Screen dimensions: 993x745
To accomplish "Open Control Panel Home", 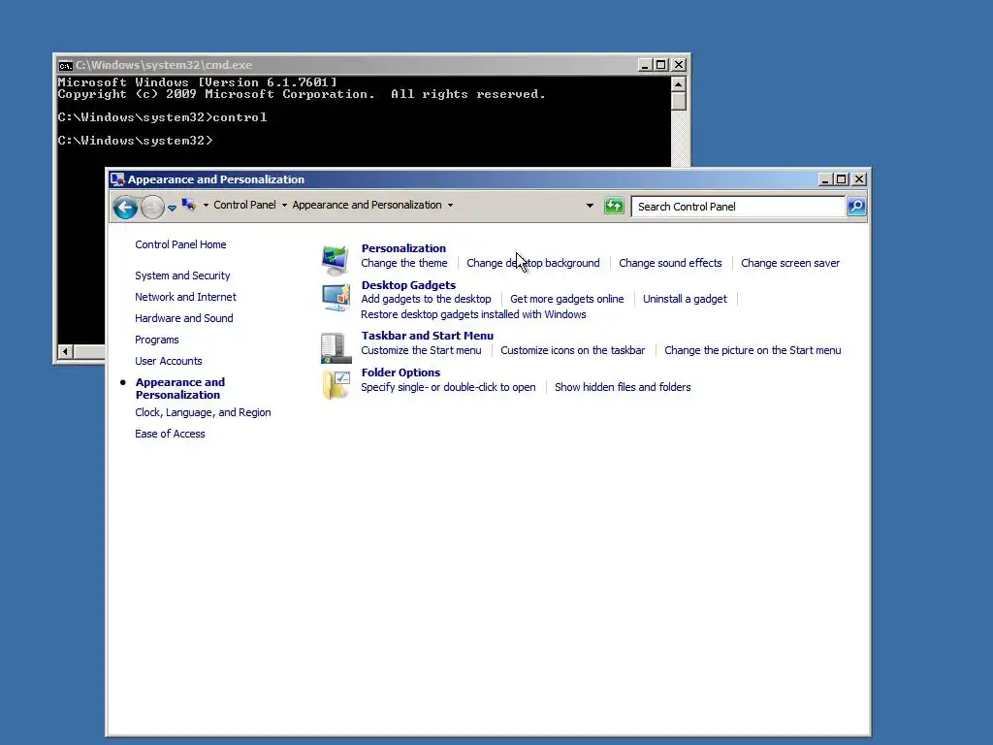I will [180, 244].
